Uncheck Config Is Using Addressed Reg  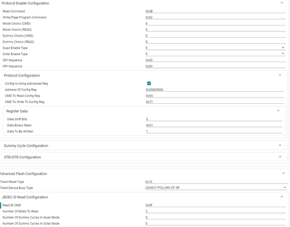(149, 84)
